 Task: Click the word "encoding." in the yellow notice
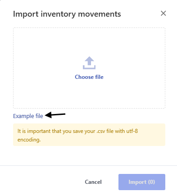pos(29,140)
